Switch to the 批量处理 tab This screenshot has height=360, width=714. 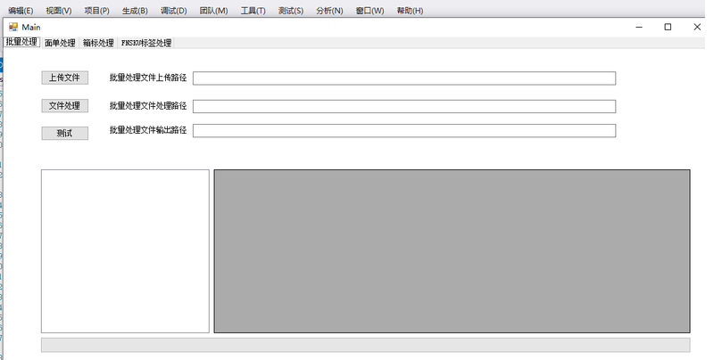[x=21, y=42]
